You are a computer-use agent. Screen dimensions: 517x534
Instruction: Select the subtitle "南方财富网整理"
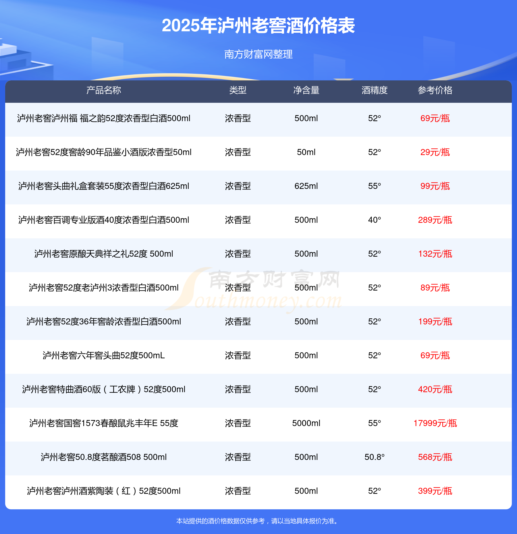click(x=258, y=54)
